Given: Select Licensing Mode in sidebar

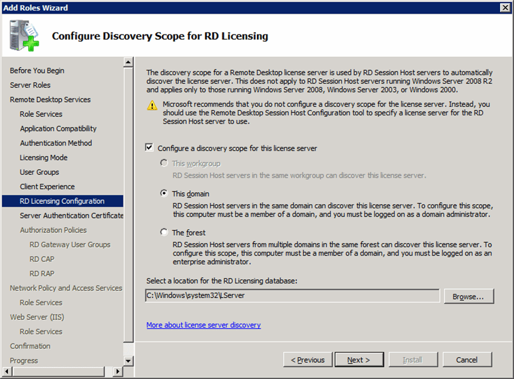Looking at the screenshot, I should tap(44, 158).
